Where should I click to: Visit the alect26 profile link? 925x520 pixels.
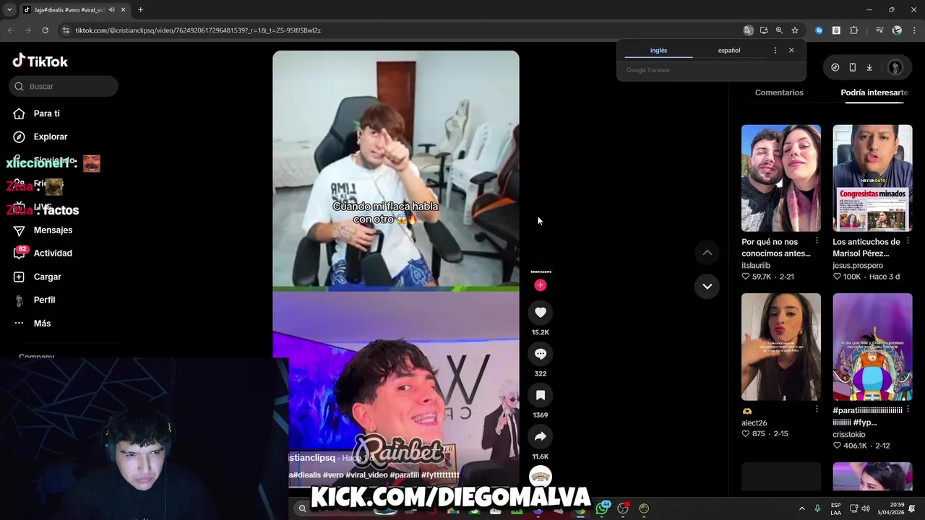(754, 423)
